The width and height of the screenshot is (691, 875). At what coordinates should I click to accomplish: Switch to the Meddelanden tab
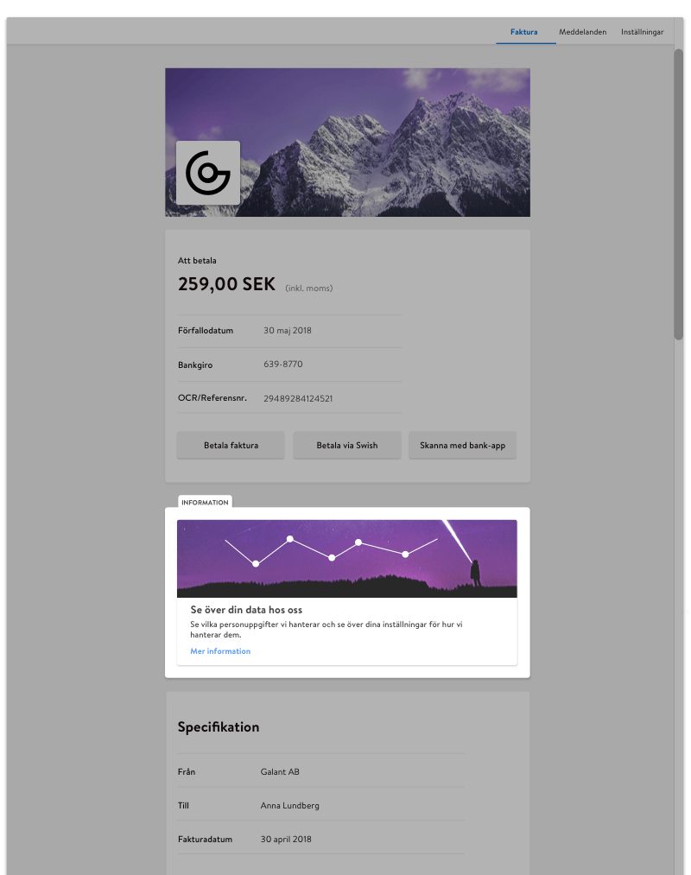point(582,32)
